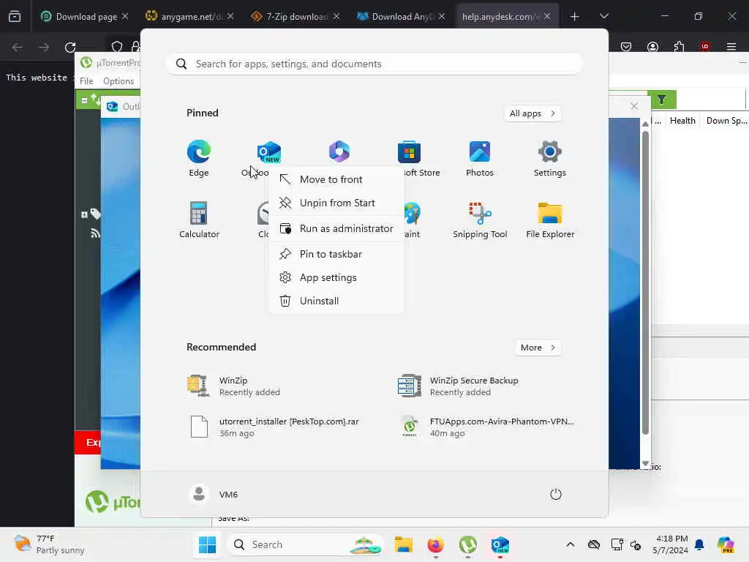This screenshot has width=749, height=562.
Task: Open uBlock Origin extension icon
Action: [704, 46]
